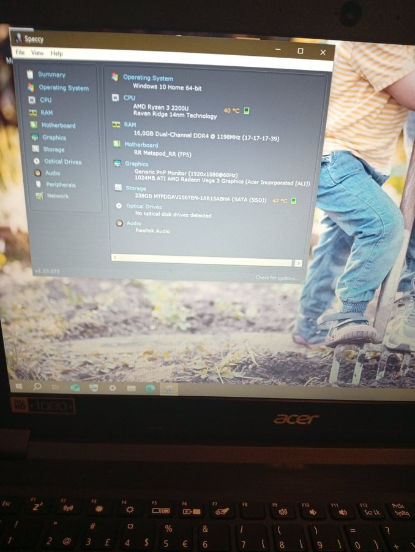Click the green temperature indicator beside CPU
This screenshot has height=552, width=415.
point(247,110)
